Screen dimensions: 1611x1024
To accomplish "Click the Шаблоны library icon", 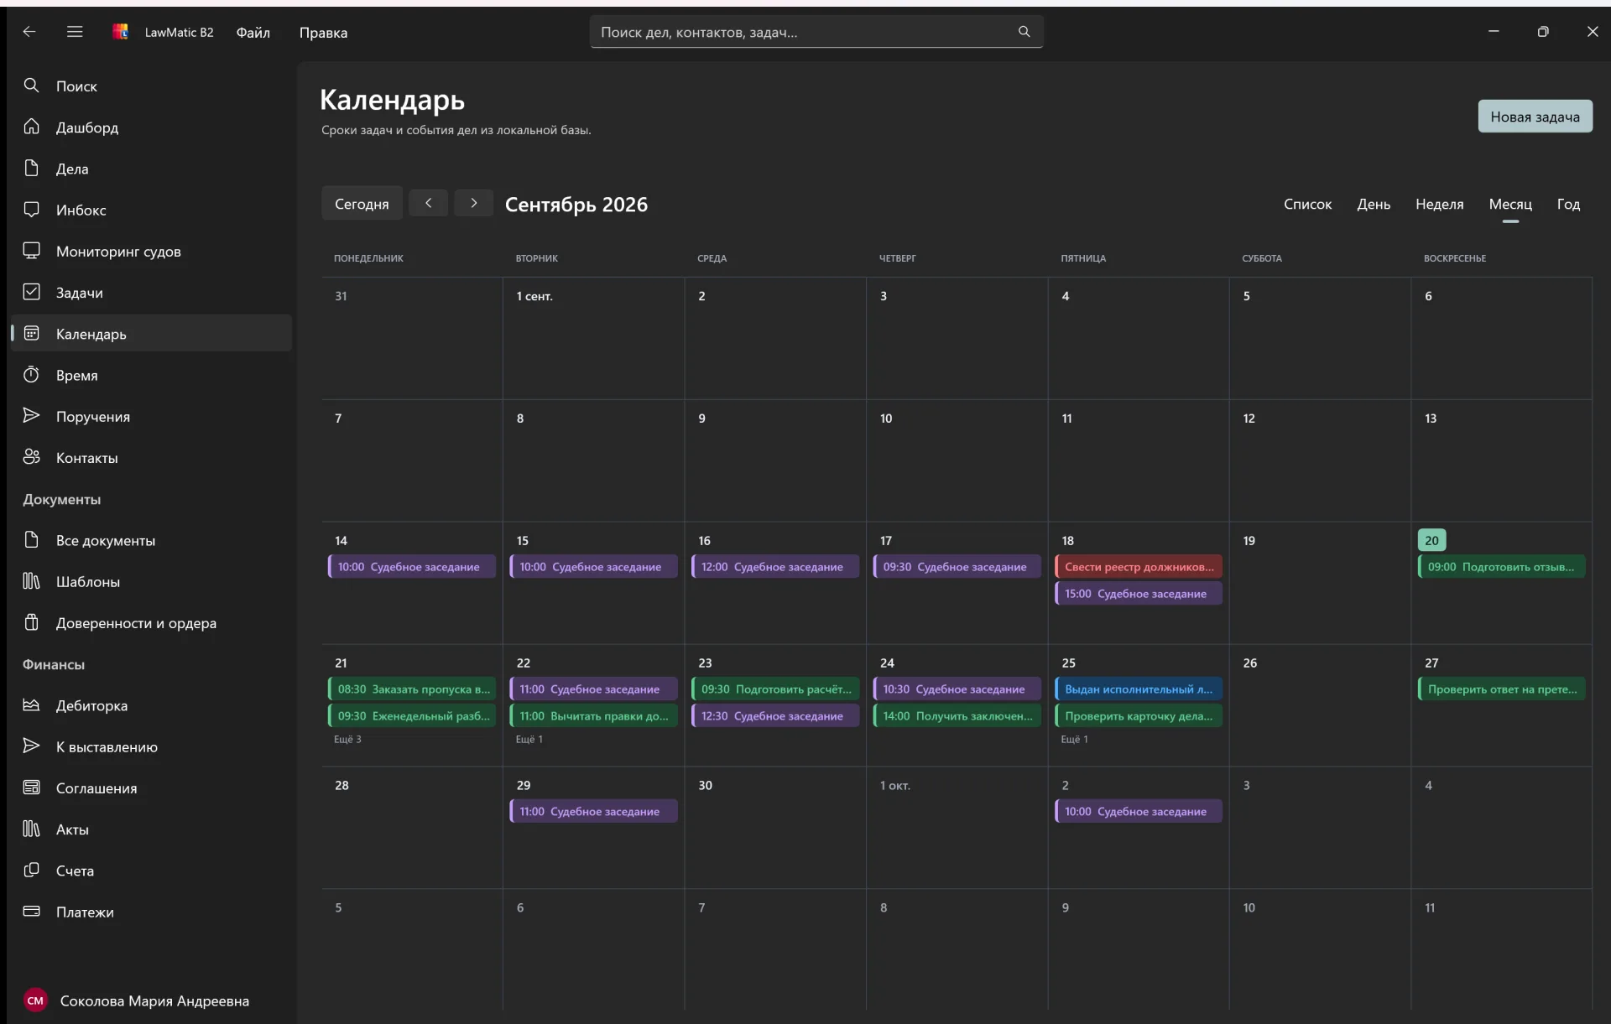I will click(x=31, y=581).
